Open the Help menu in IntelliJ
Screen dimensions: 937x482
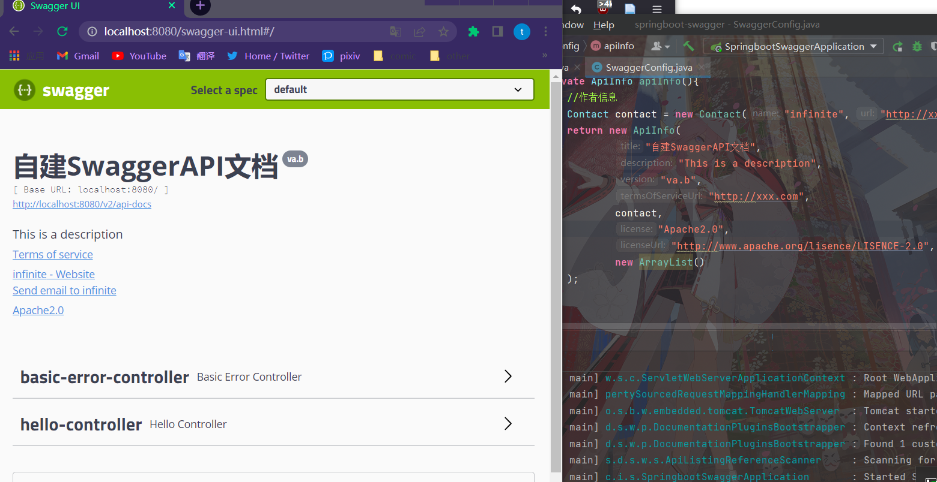(x=604, y=25)
